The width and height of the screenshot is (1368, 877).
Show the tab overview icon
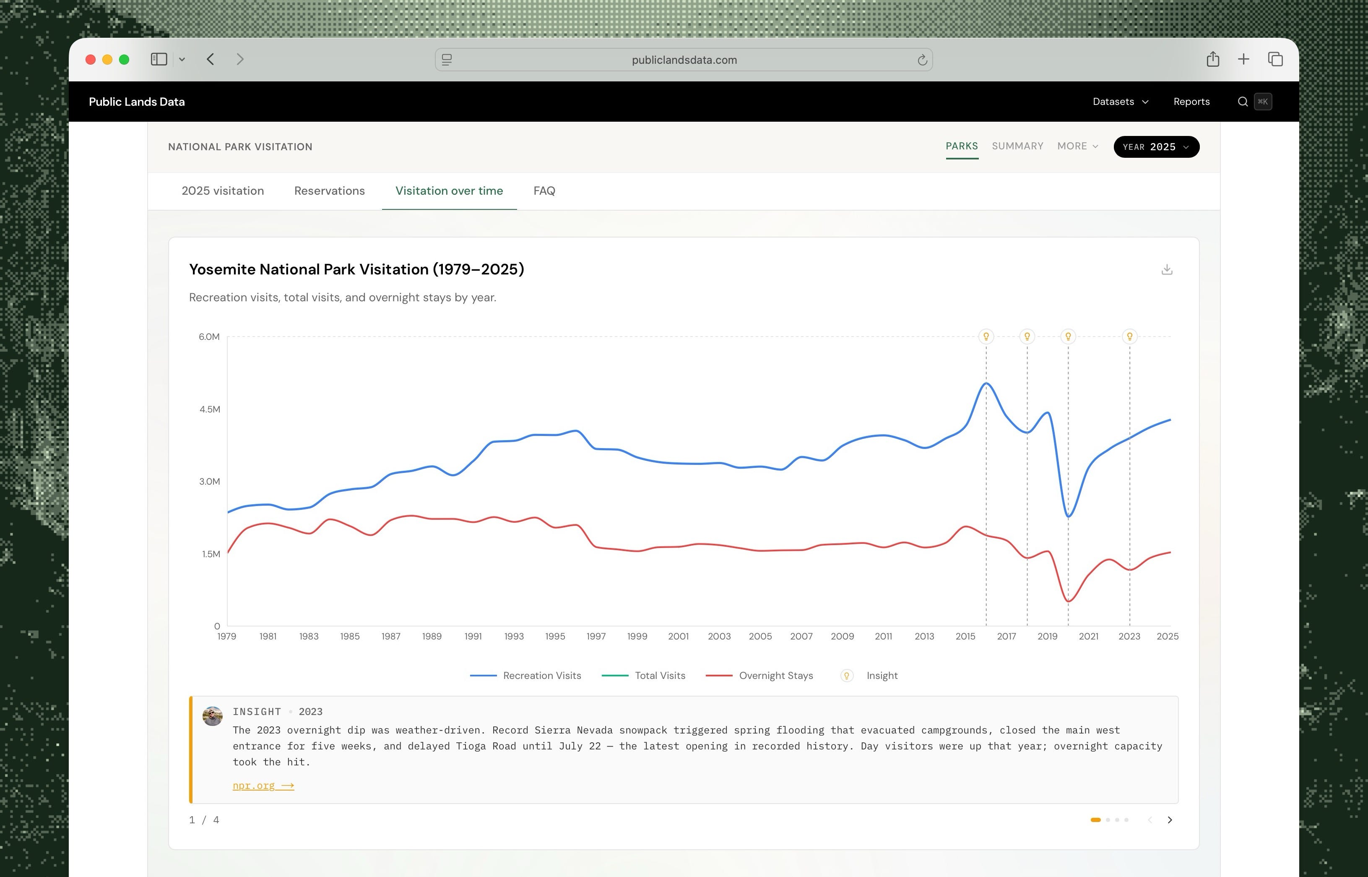1275,59
